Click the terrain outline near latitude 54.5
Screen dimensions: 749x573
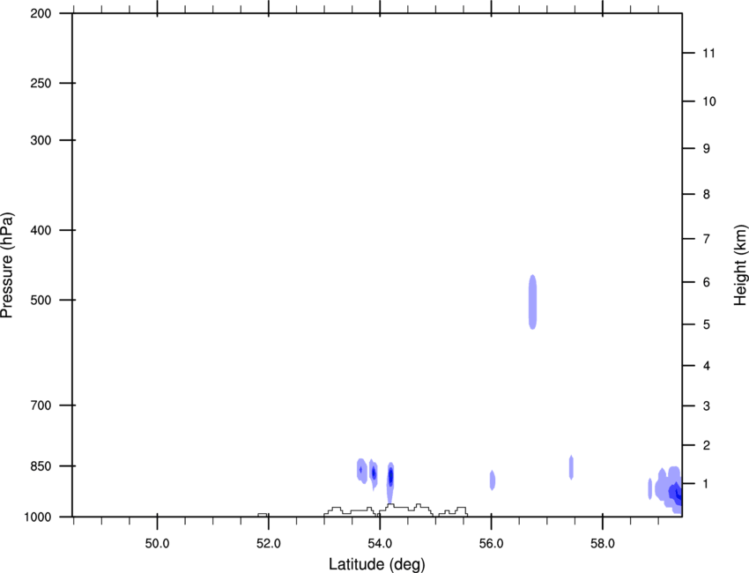(406, 509)
